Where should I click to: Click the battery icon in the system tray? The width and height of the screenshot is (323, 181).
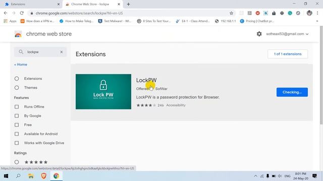(x=274, y=176)
